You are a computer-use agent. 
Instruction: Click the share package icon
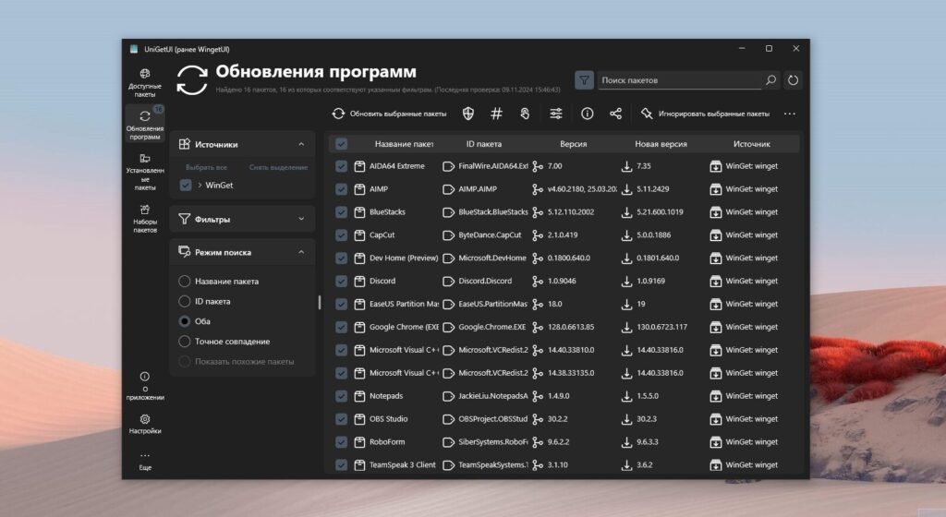coord(615,114)
